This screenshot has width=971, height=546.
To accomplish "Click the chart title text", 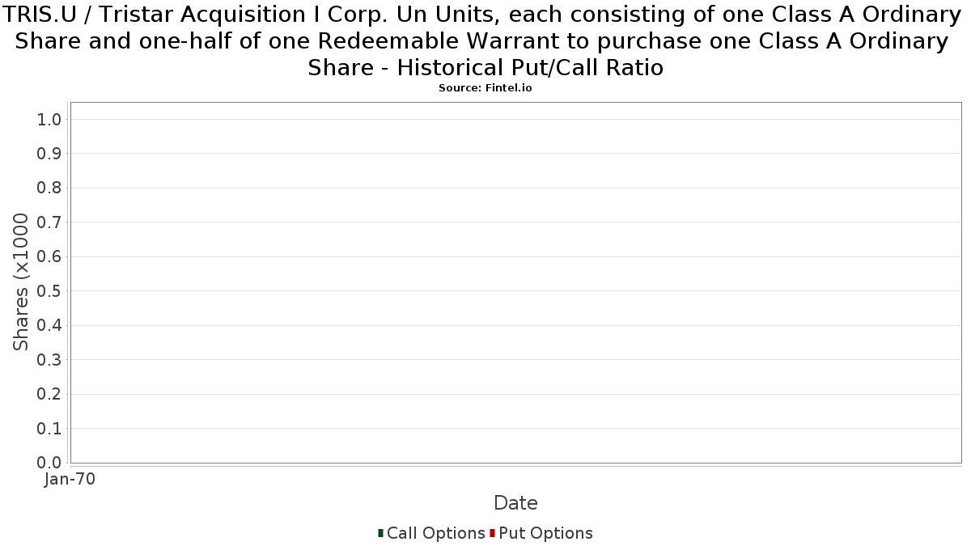I will click(485, 40).
